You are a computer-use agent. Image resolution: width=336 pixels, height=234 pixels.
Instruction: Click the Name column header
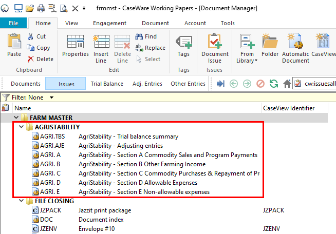click(x=137, y=108)
